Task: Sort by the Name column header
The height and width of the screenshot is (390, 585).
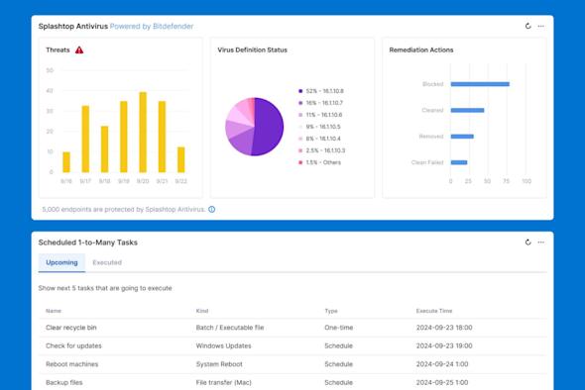Action: 54,311
